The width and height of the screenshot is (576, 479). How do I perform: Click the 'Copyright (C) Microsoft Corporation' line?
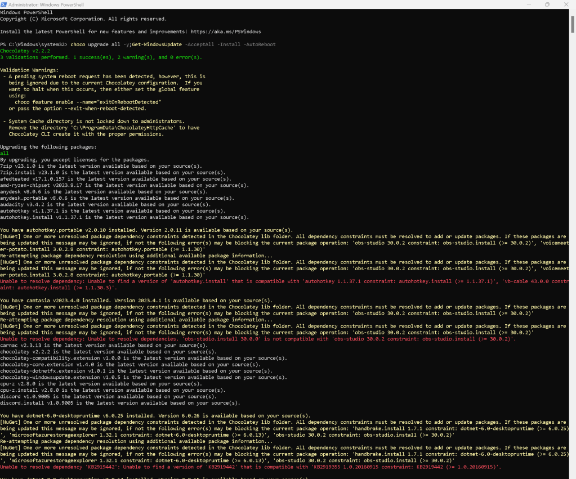(x=83, y=19)
